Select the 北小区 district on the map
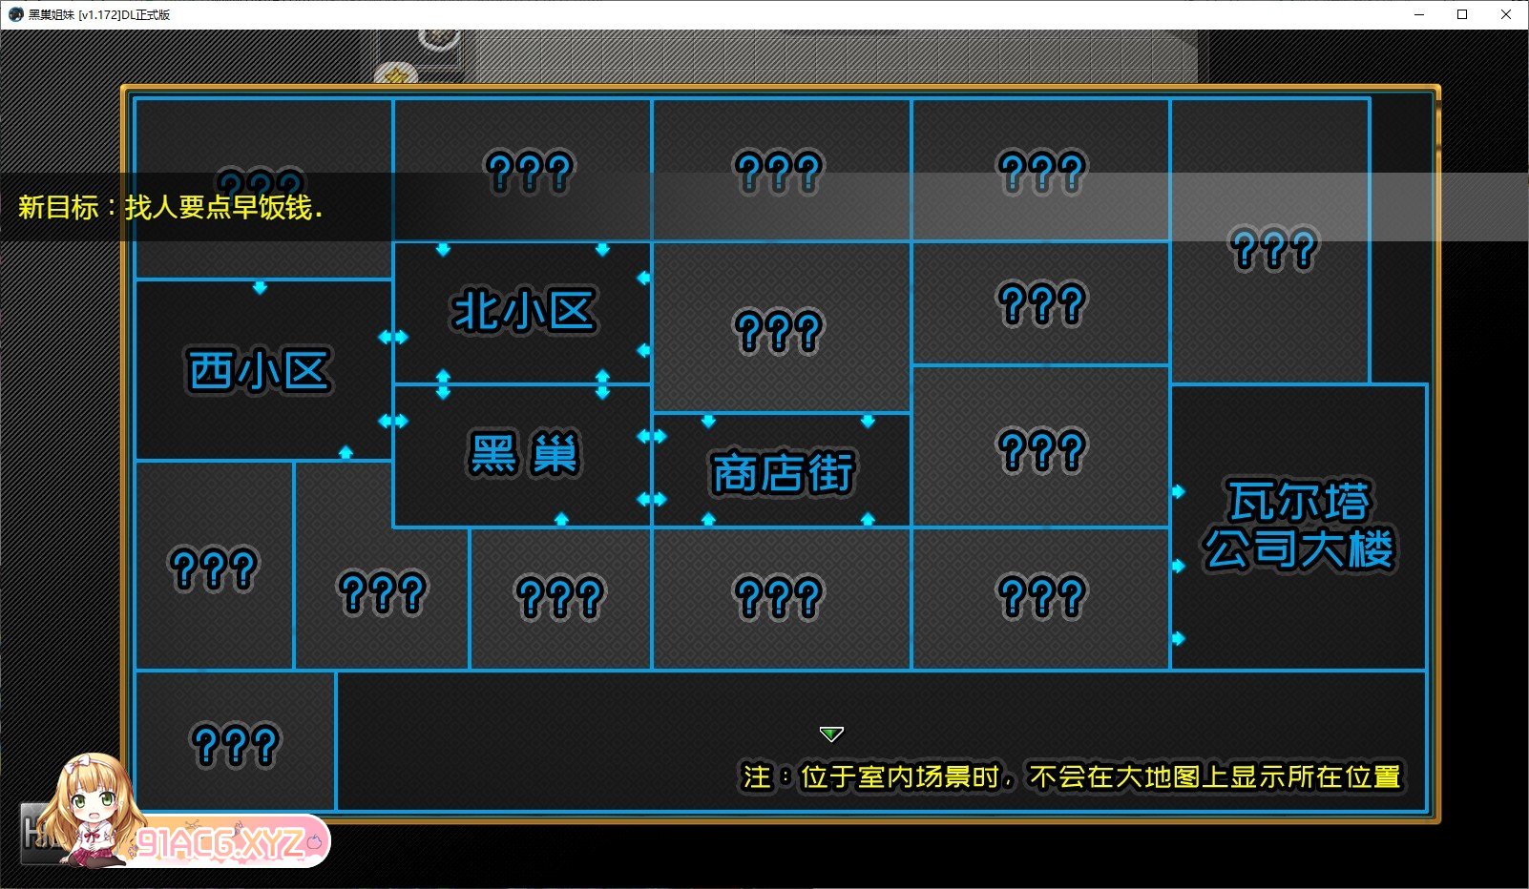Screen dimensions: 1529x889 523,312
